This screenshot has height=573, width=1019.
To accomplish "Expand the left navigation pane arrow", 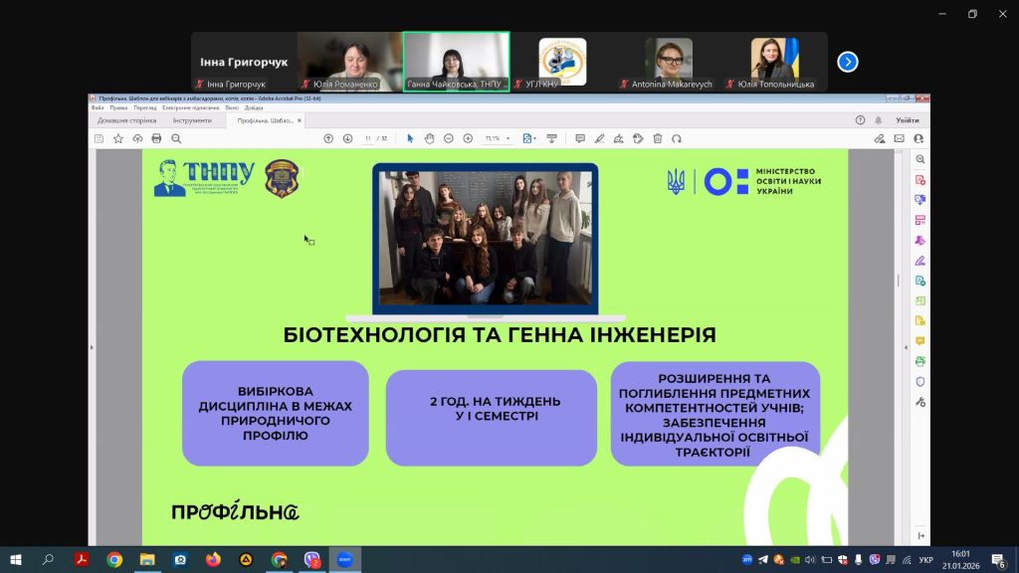I will pyautogui.click(x=91, y=347).
